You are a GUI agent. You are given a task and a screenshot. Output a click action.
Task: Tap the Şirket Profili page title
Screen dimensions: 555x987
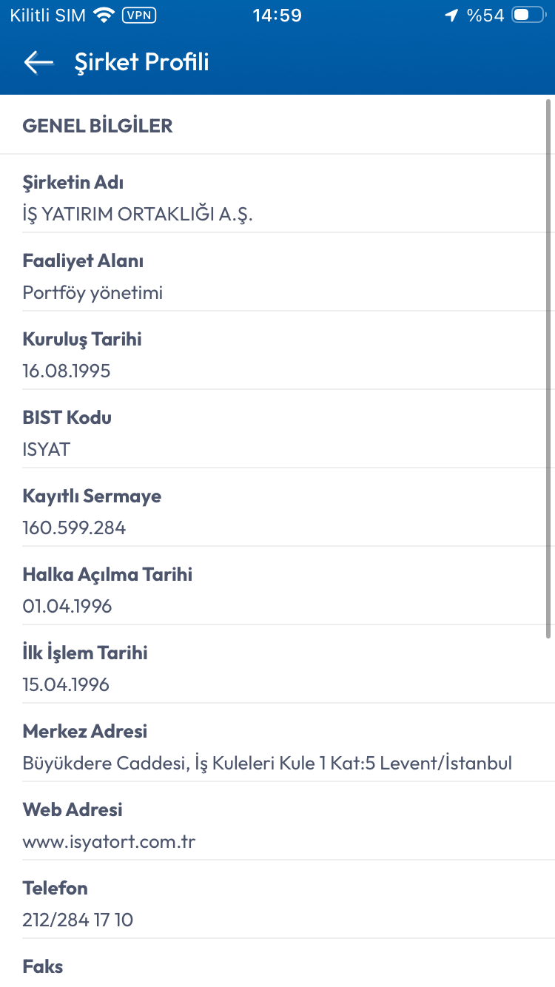pyautogui.click(x=141, y=62)
